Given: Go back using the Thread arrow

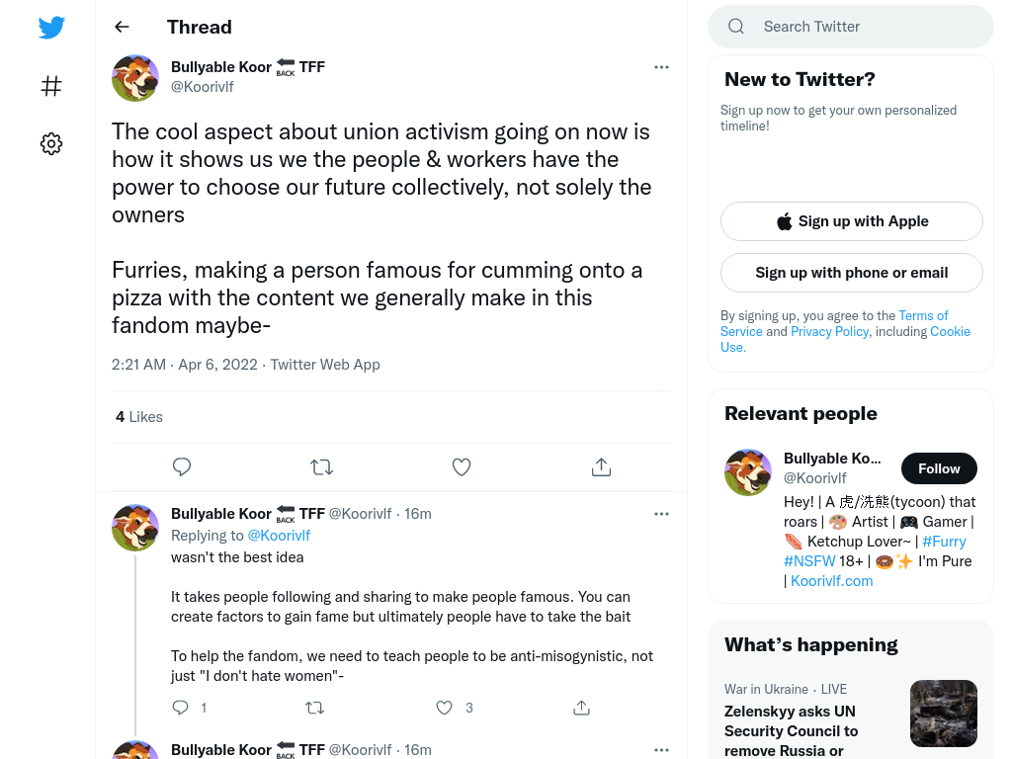Looking at the screenshot, I should pyautogui.click(x=122, y=27).
